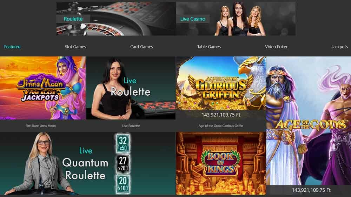351x197 pixels.
Task: Click the Glorious Griffin jackpot amount
Action: [221, 115]
